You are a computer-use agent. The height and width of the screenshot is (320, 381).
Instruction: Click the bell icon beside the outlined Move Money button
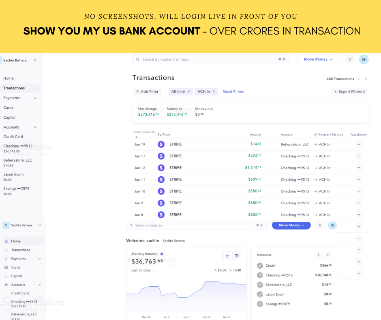[350, 59]
